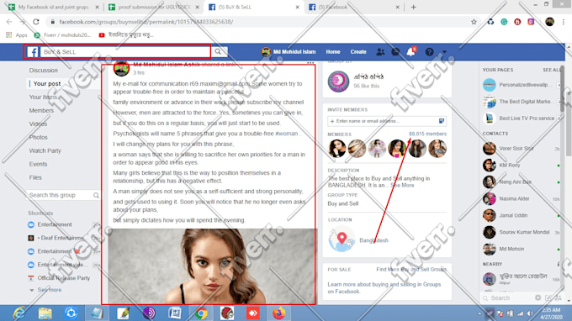Open the Members section of group
572x321 pixels.
point(41,110)
